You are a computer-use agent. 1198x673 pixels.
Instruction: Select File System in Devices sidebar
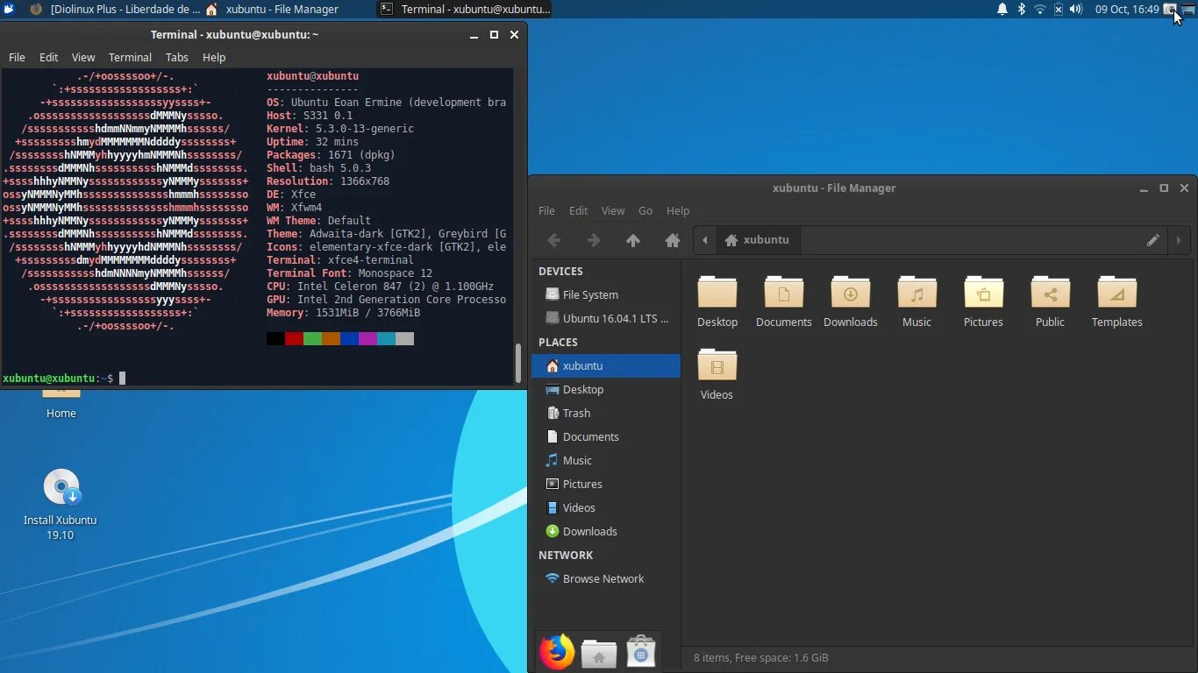pyautogui.click(x=606, y=294)
